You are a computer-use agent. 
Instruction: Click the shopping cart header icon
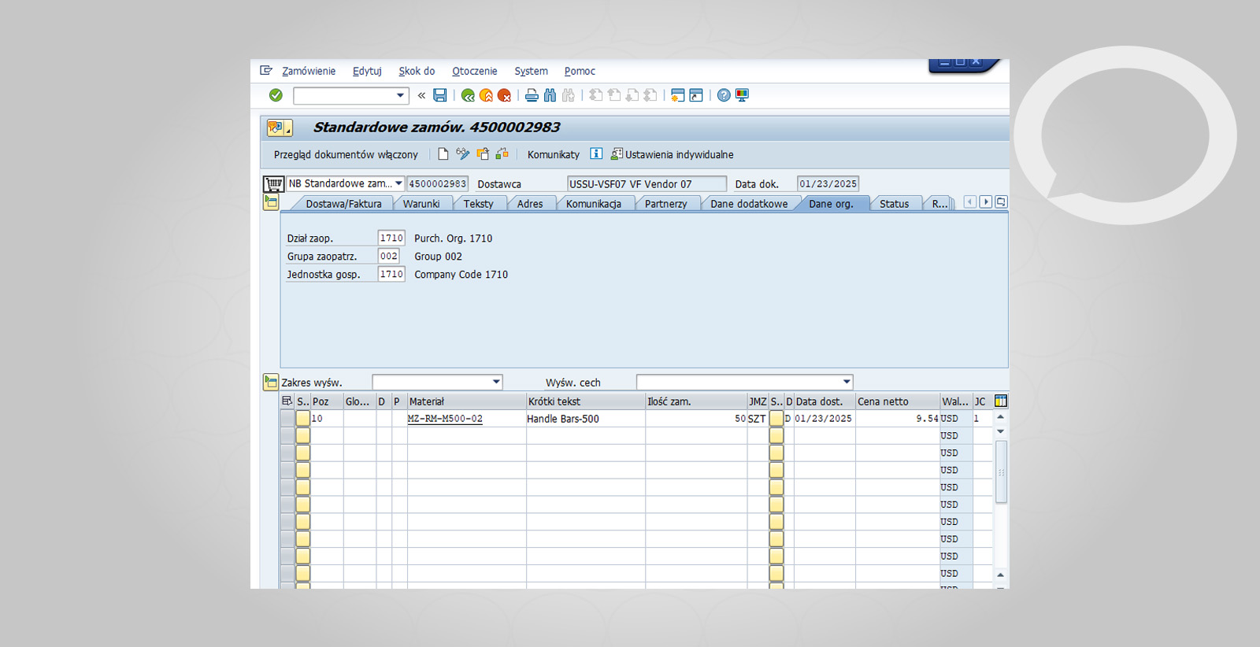click(273, 184)
